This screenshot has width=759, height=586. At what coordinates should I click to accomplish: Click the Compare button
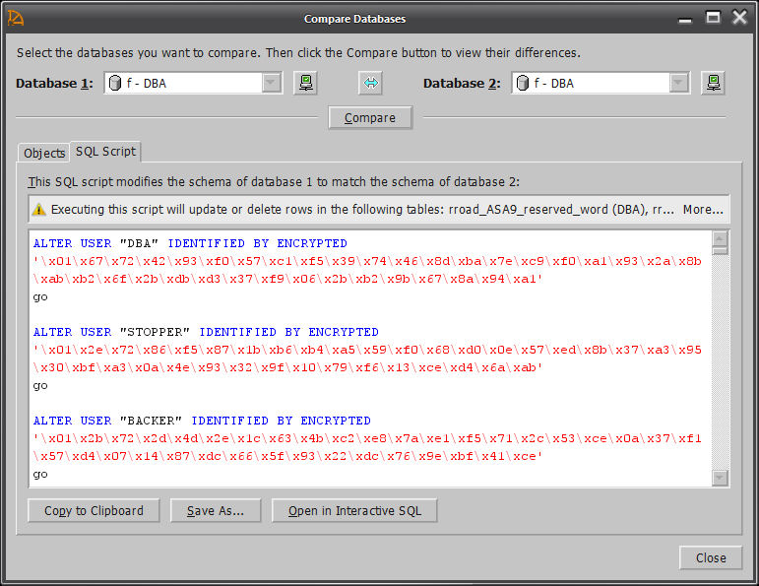point(370,117)
